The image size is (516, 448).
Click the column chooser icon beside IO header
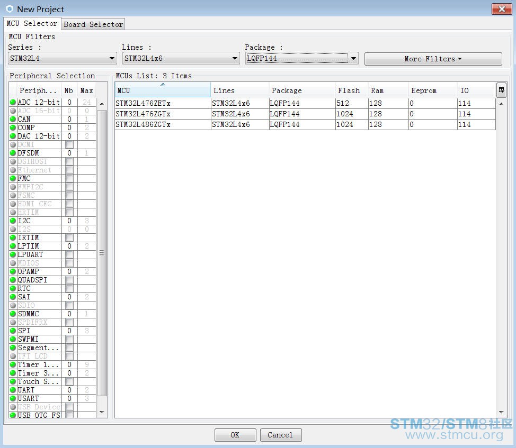coord(501,90)
